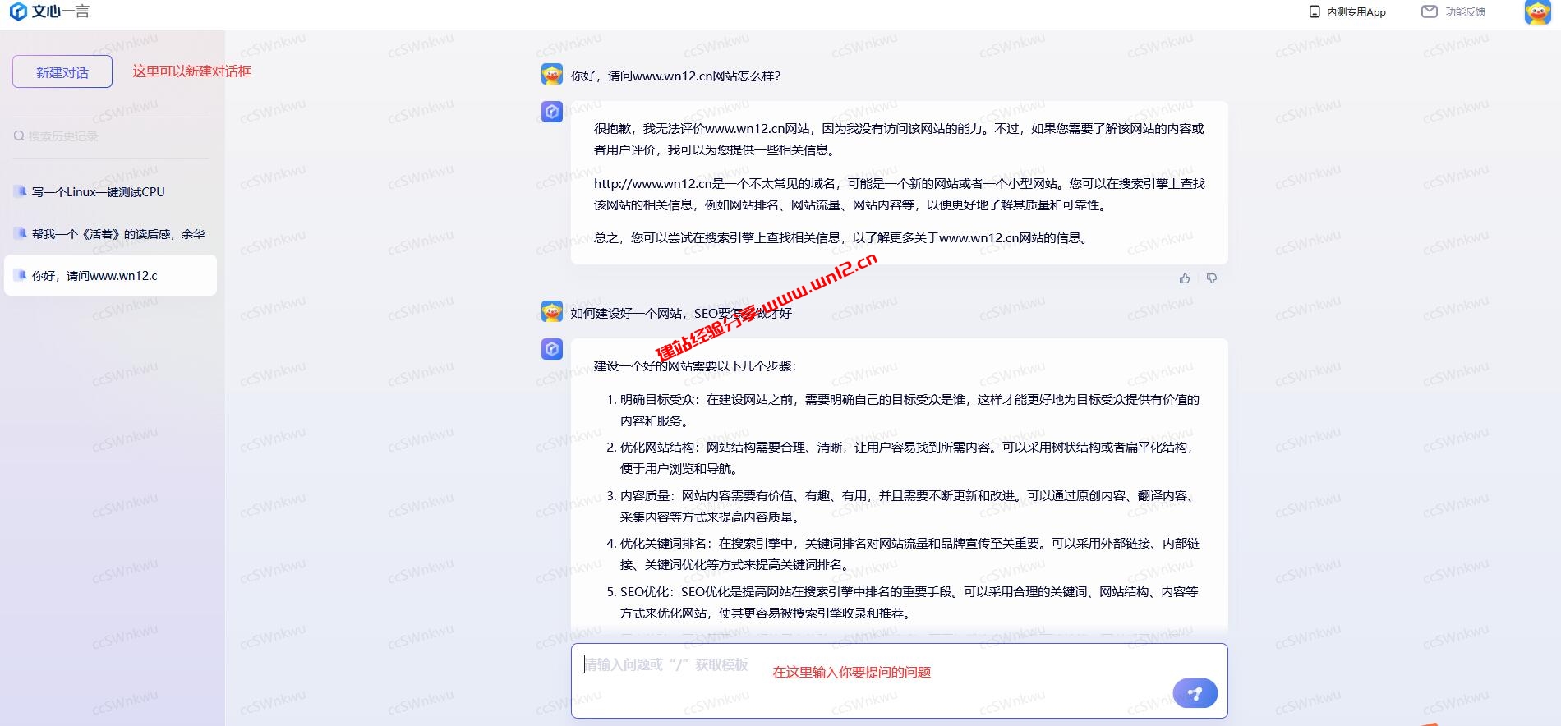Click user avatar beside 你好，请问www.wn12.cn question
The width and height of the screenshot is (1561, 726).
pos(552,75)
